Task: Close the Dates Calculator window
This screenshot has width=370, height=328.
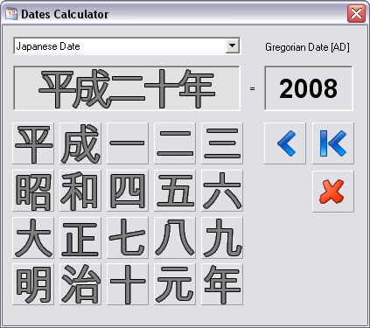Action: coord(356,13)
